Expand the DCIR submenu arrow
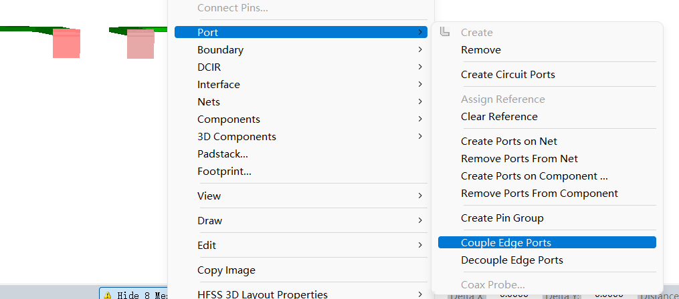Image resolution: width=679 pixels, height=299 pixels. pos(419,67)
